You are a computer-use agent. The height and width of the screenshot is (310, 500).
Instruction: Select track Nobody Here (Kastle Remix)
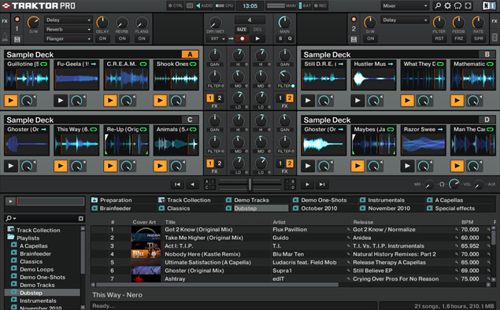coord(202,254)
